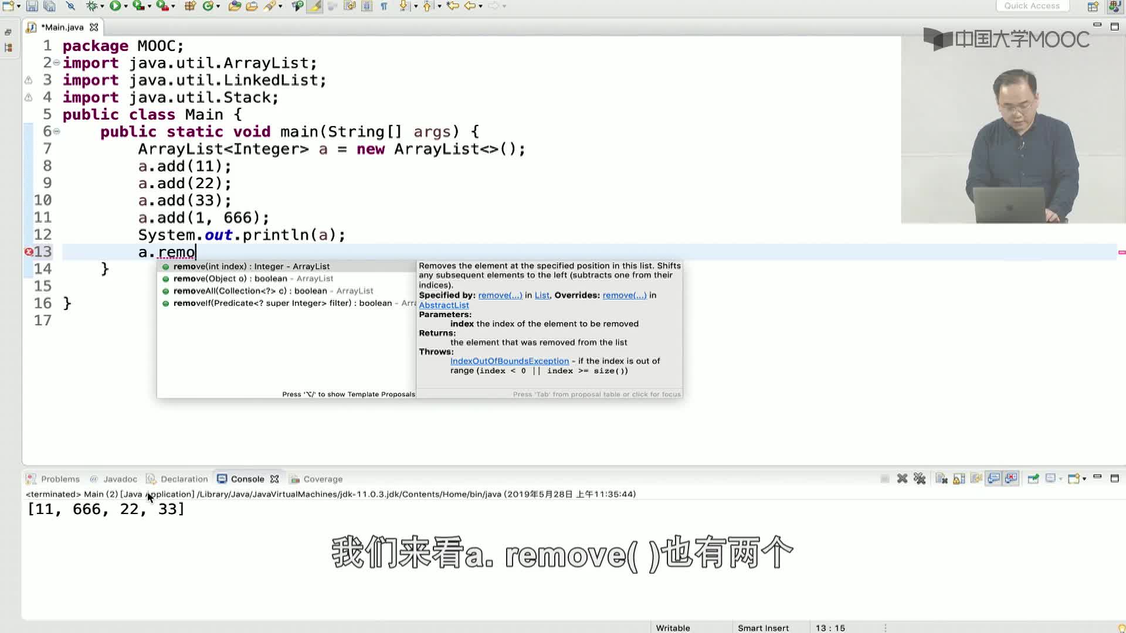Toggle Show Whitespace Characters pilcrow icon
The width and height of the screenshot is (1126, 633).
coord(384,6)
